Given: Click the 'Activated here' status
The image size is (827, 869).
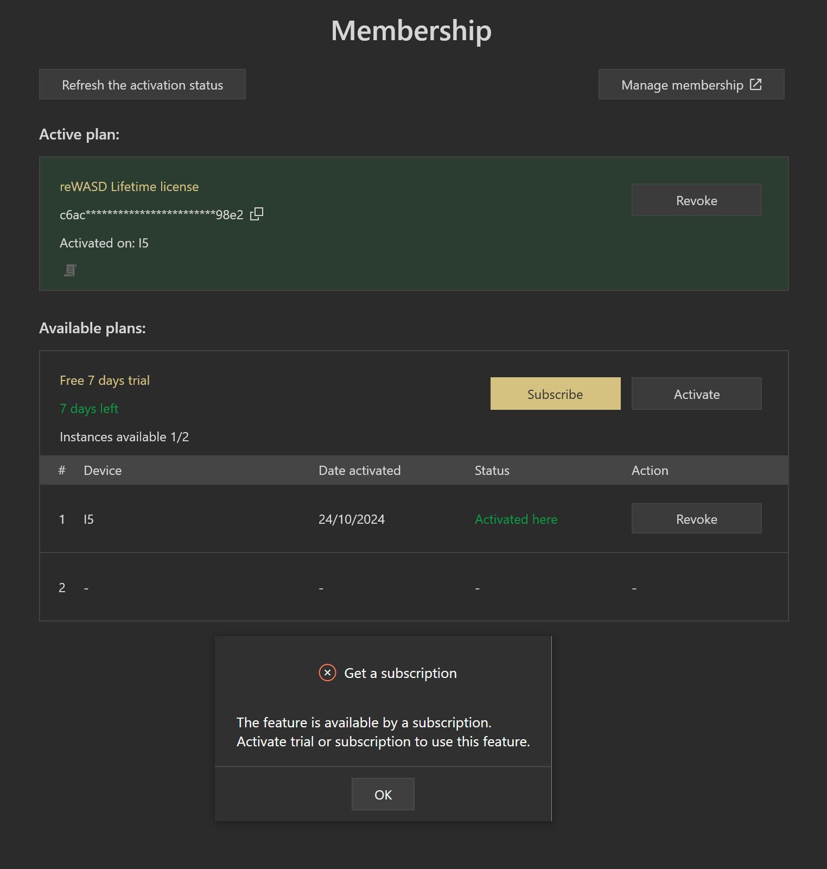Looking at the screenshot, I should (516, 519).
